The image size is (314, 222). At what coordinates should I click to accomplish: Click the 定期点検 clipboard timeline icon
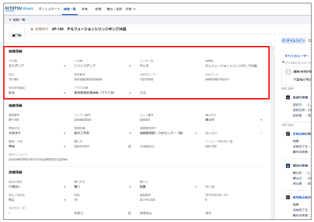click(288, 134)
